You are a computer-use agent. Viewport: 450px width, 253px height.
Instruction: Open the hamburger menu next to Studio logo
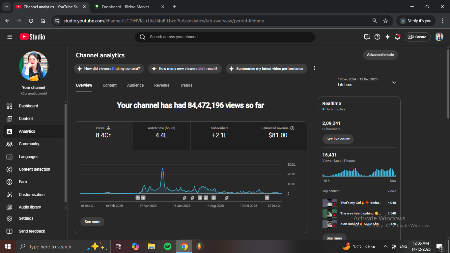coord(10,37)
